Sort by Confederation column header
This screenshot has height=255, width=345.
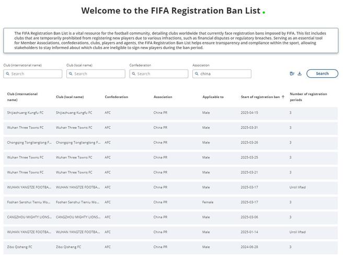pos(117,97)
